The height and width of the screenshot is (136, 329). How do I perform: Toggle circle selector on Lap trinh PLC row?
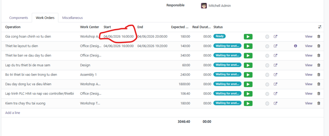pyautogui.click(x=267, y=94)
